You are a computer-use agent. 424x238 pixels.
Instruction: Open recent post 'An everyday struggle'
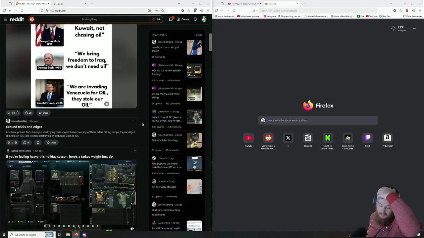tap(164, 187)
